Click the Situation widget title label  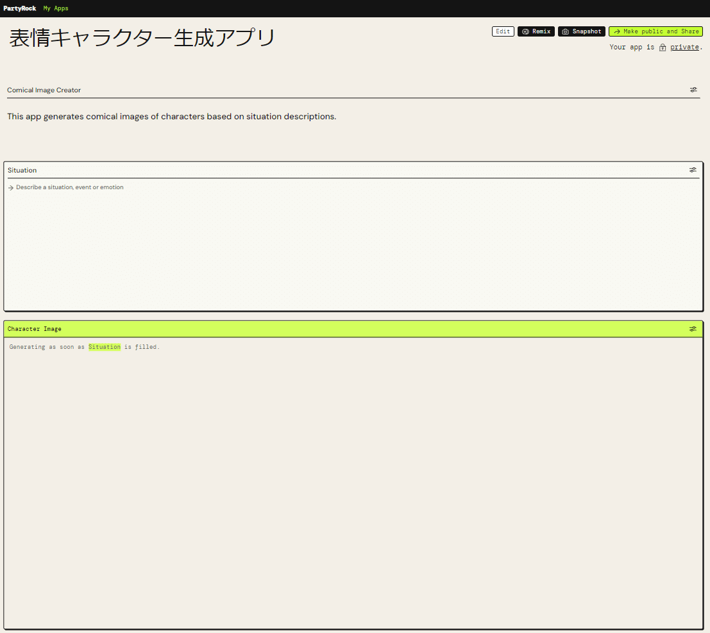tap(22, 170)
